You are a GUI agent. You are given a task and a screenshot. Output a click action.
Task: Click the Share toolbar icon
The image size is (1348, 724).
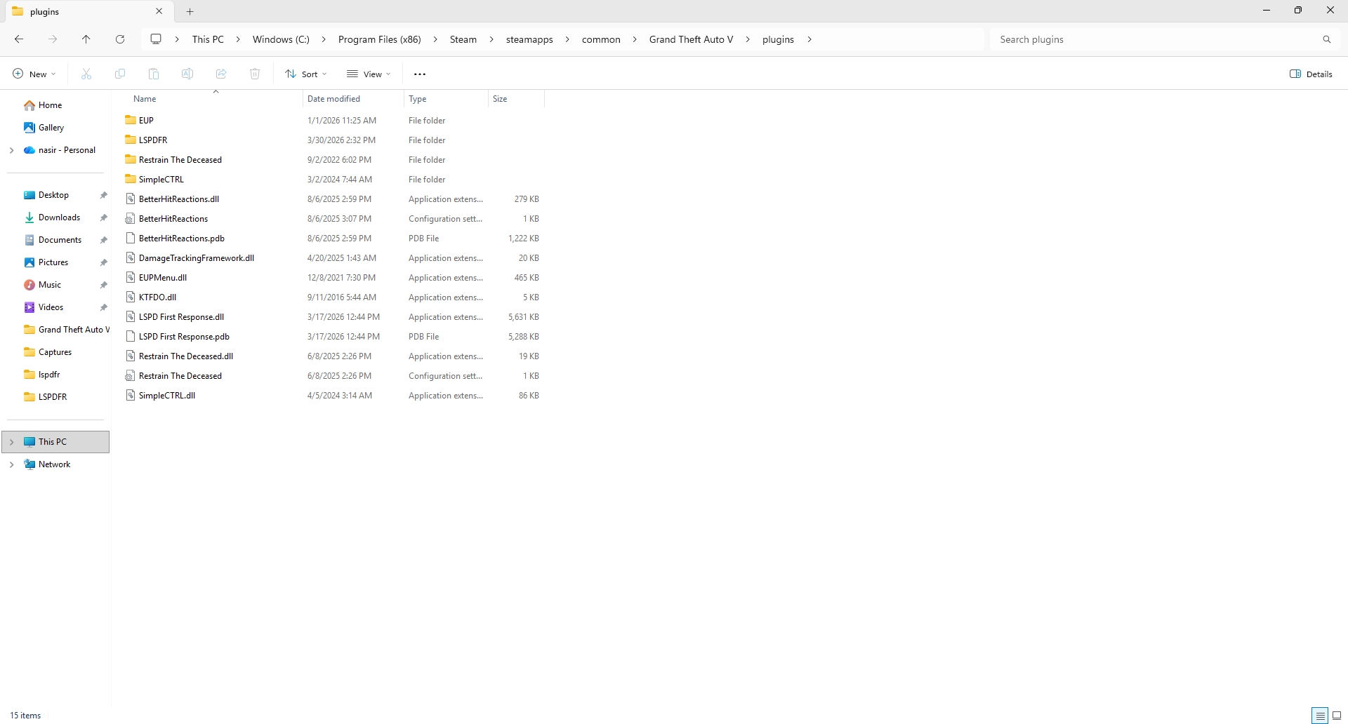pos(221,74)
